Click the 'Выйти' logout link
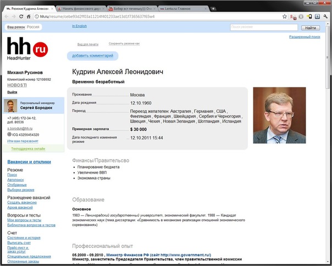The width and height of the screenshot is (332, 266). click(12, 92)
